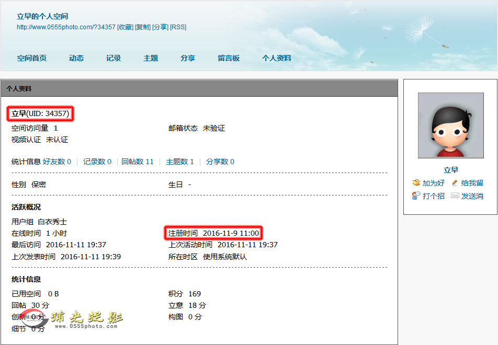Select the 个人资料 tab

pos(277,58)
